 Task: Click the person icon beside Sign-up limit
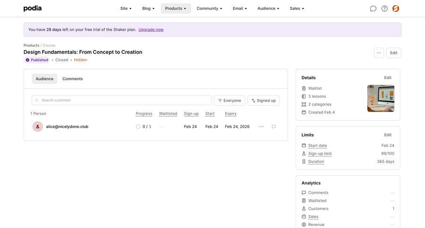click(x=304, y=154)
